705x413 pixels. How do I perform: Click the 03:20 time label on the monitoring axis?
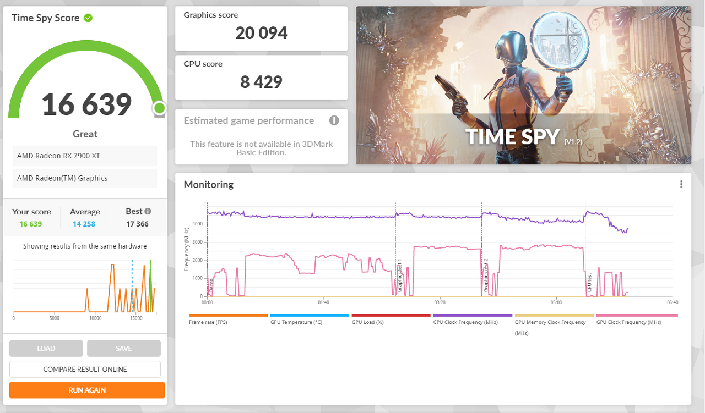pos(440,302)
